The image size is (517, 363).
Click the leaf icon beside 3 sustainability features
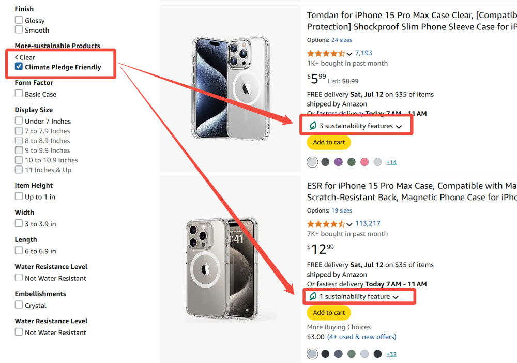click(312, 126)
